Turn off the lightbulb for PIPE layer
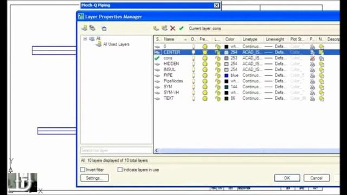 pos(194,75)
